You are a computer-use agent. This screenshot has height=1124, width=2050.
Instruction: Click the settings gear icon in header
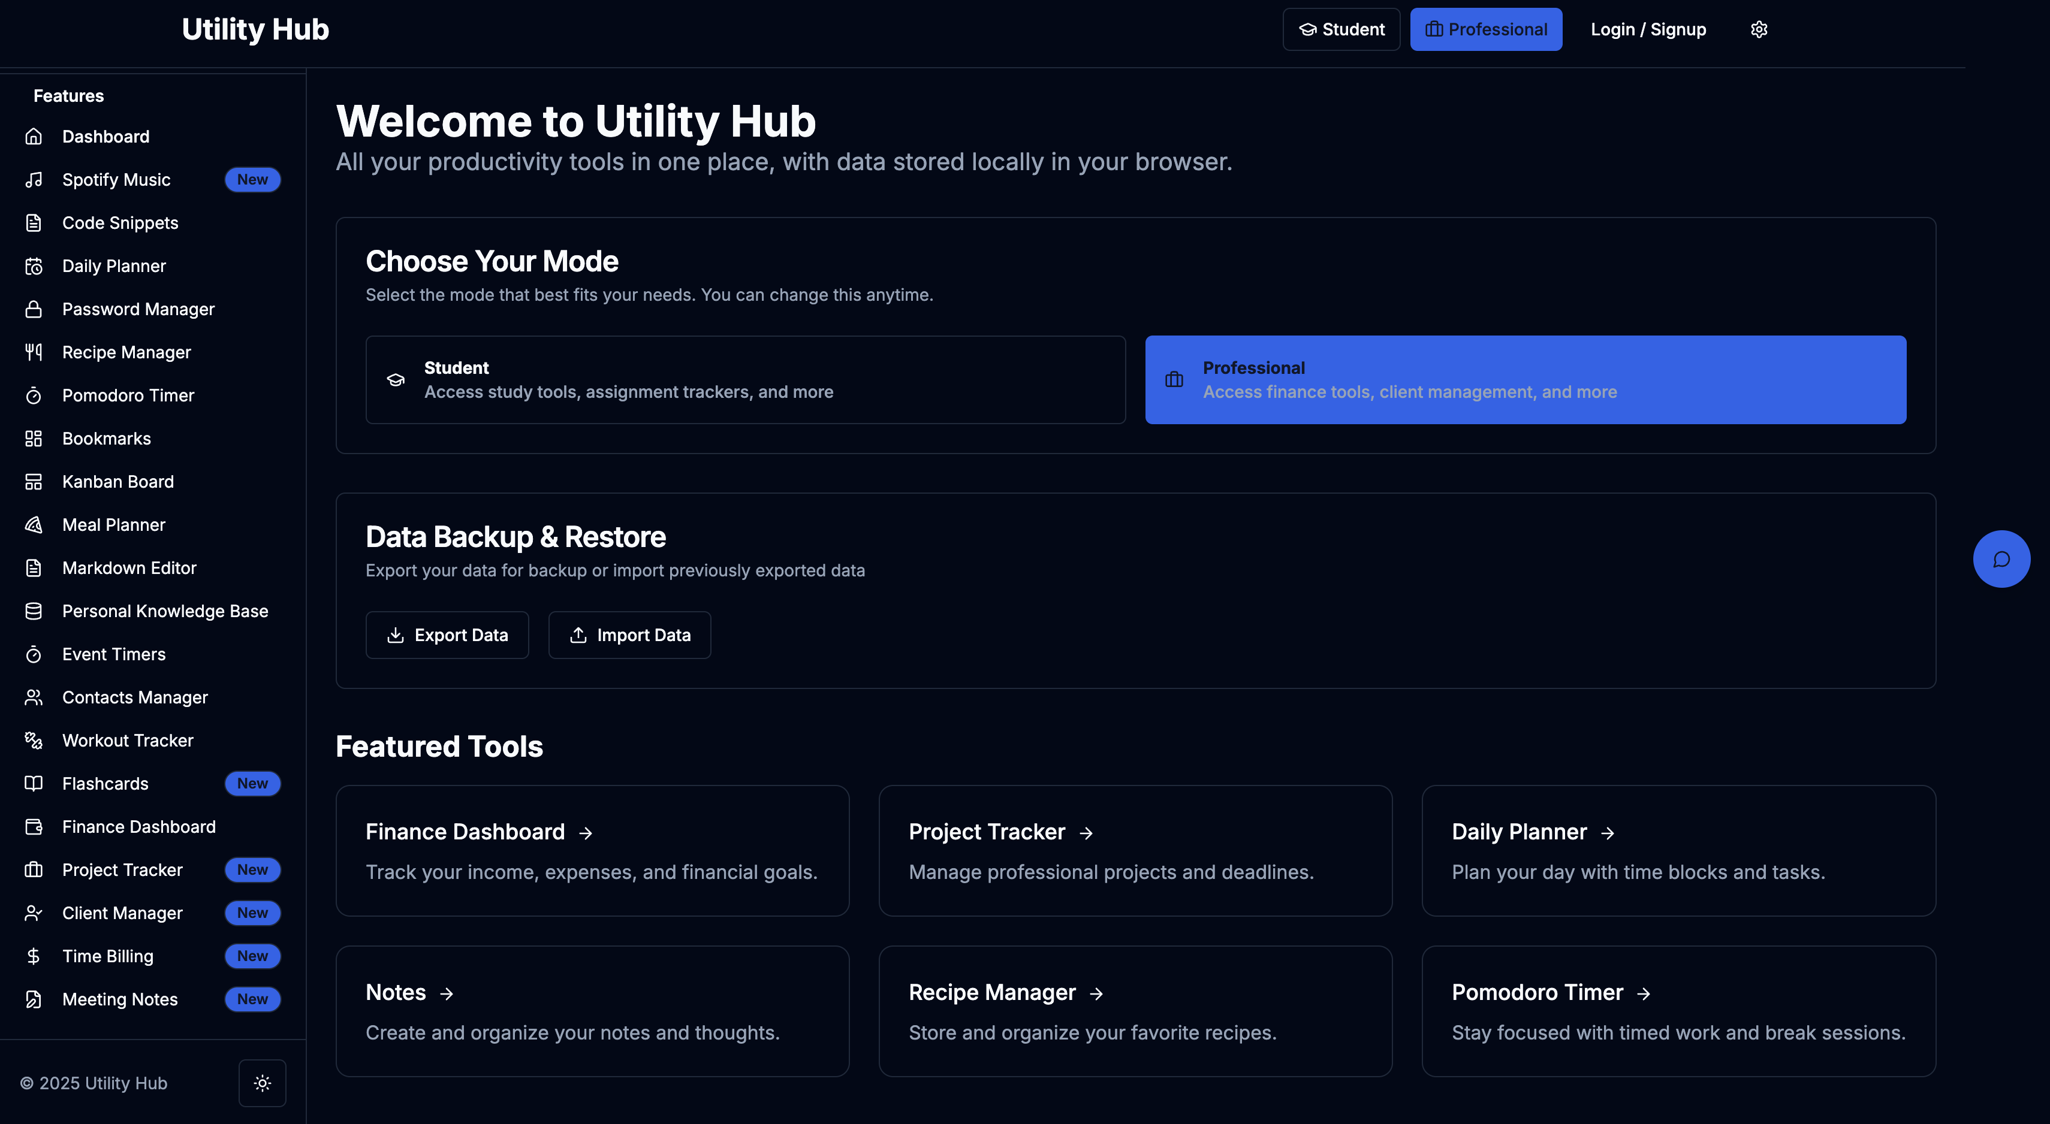pyautogui.click(x=1759, y=29)
